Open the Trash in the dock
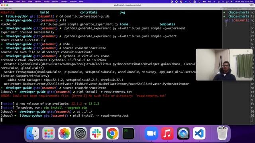Image resolution: width=255 pixels, height=143 pixels. [x=222, y=133]
